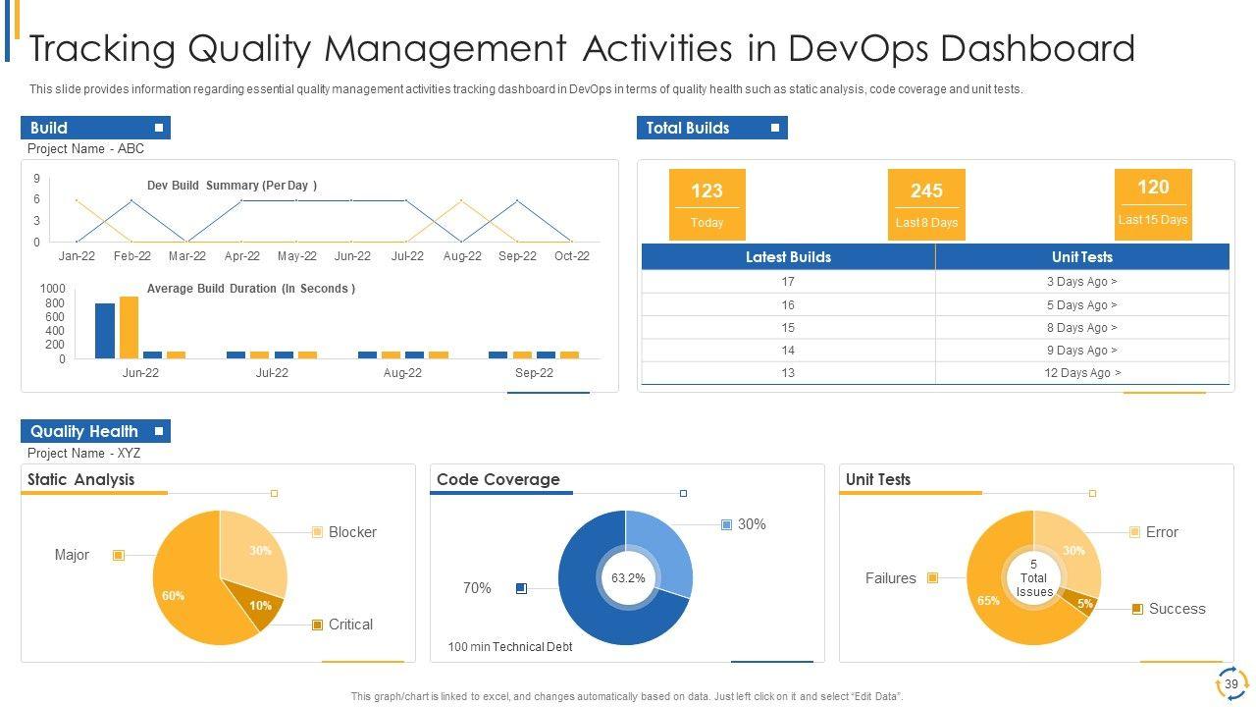Image resolution: width=1256 pixels, height=707 pixels.
Task: Toggle the Failures legend checkbox marker
Action: [932, 578]
